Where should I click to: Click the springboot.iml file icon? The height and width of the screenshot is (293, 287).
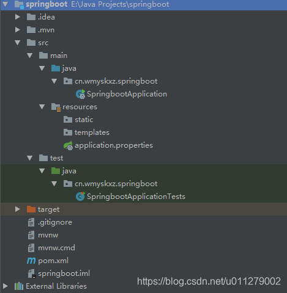pos(32,273)
